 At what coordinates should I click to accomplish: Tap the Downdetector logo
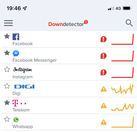[x=68, y=23]
